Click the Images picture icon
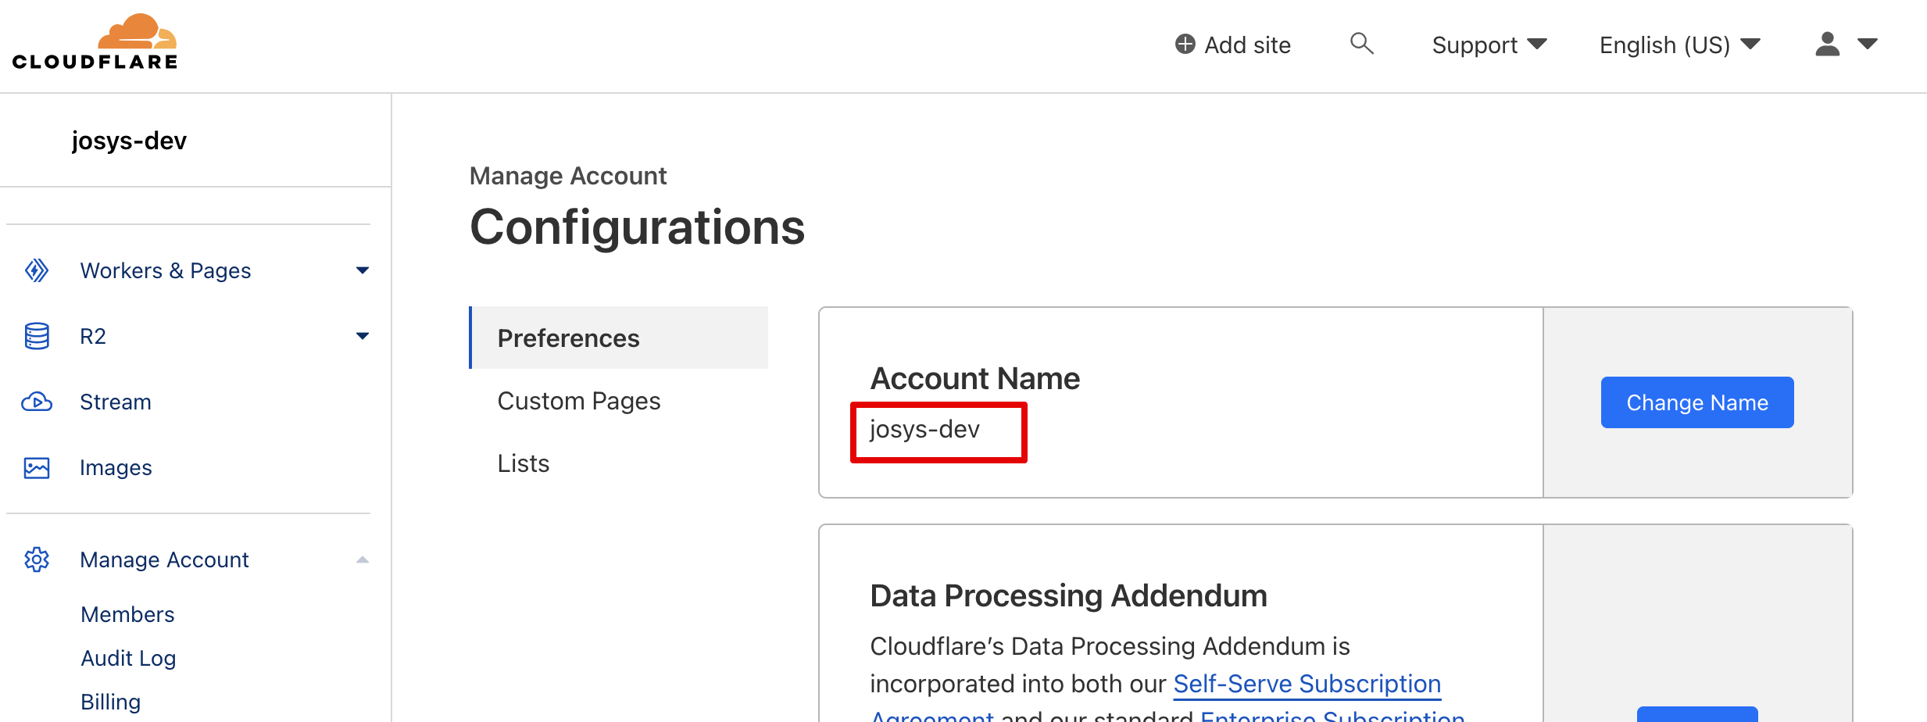The height and width of the screenshot is (722, 1927). (37, 467)
